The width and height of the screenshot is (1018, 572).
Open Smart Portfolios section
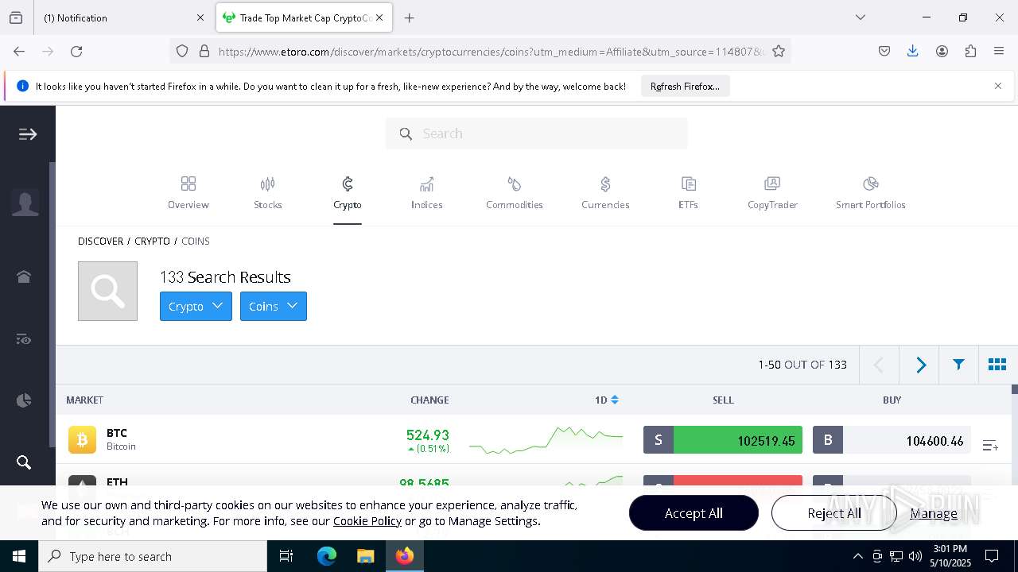pos(871,193)
